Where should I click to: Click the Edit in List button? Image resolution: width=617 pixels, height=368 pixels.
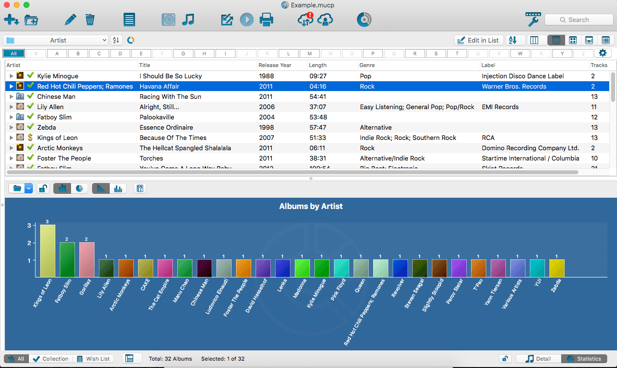(x=478, y=40)
